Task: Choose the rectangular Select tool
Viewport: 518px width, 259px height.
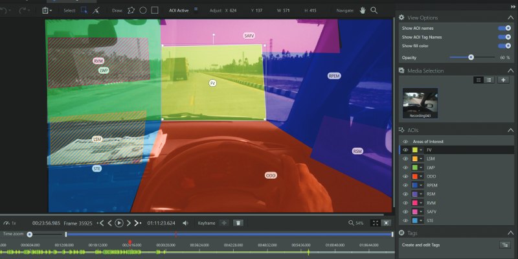Action: [x=84, y=10]
